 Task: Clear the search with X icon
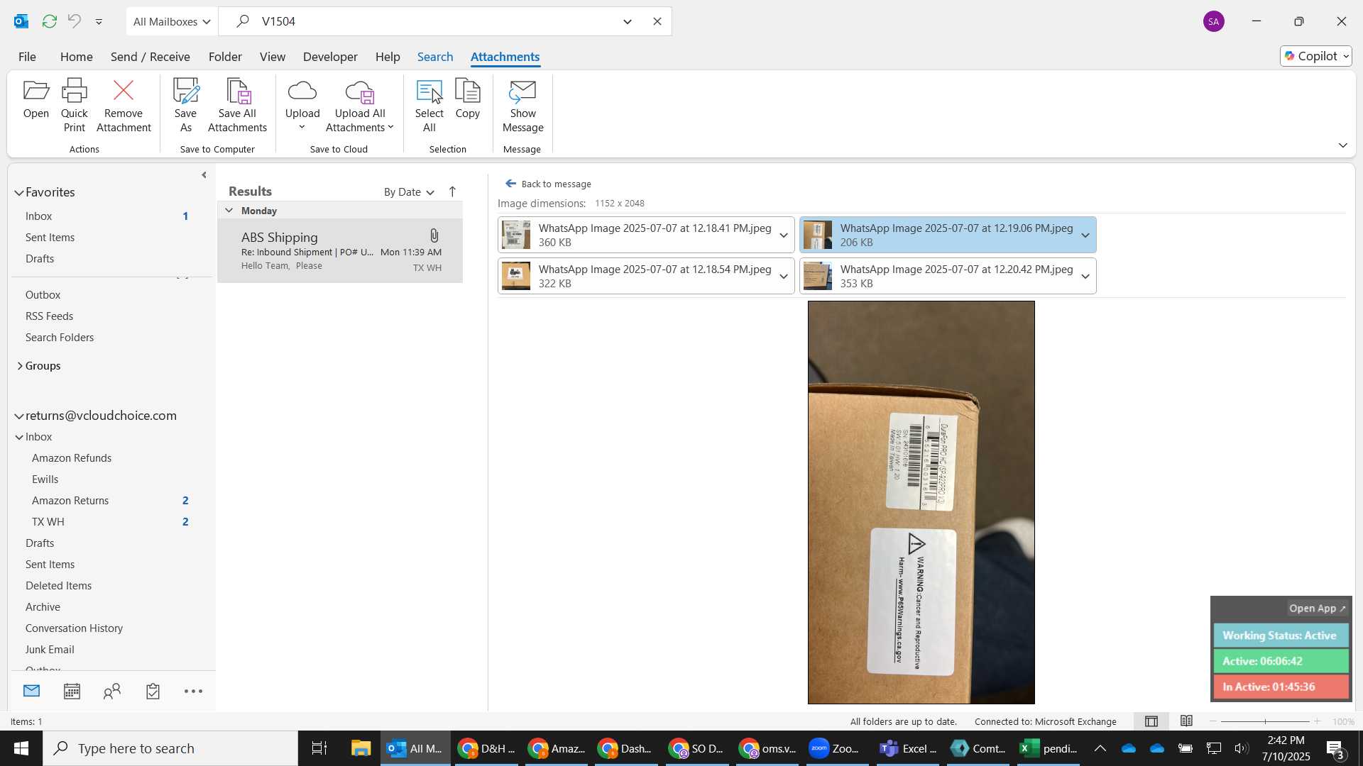coord(657,21)
